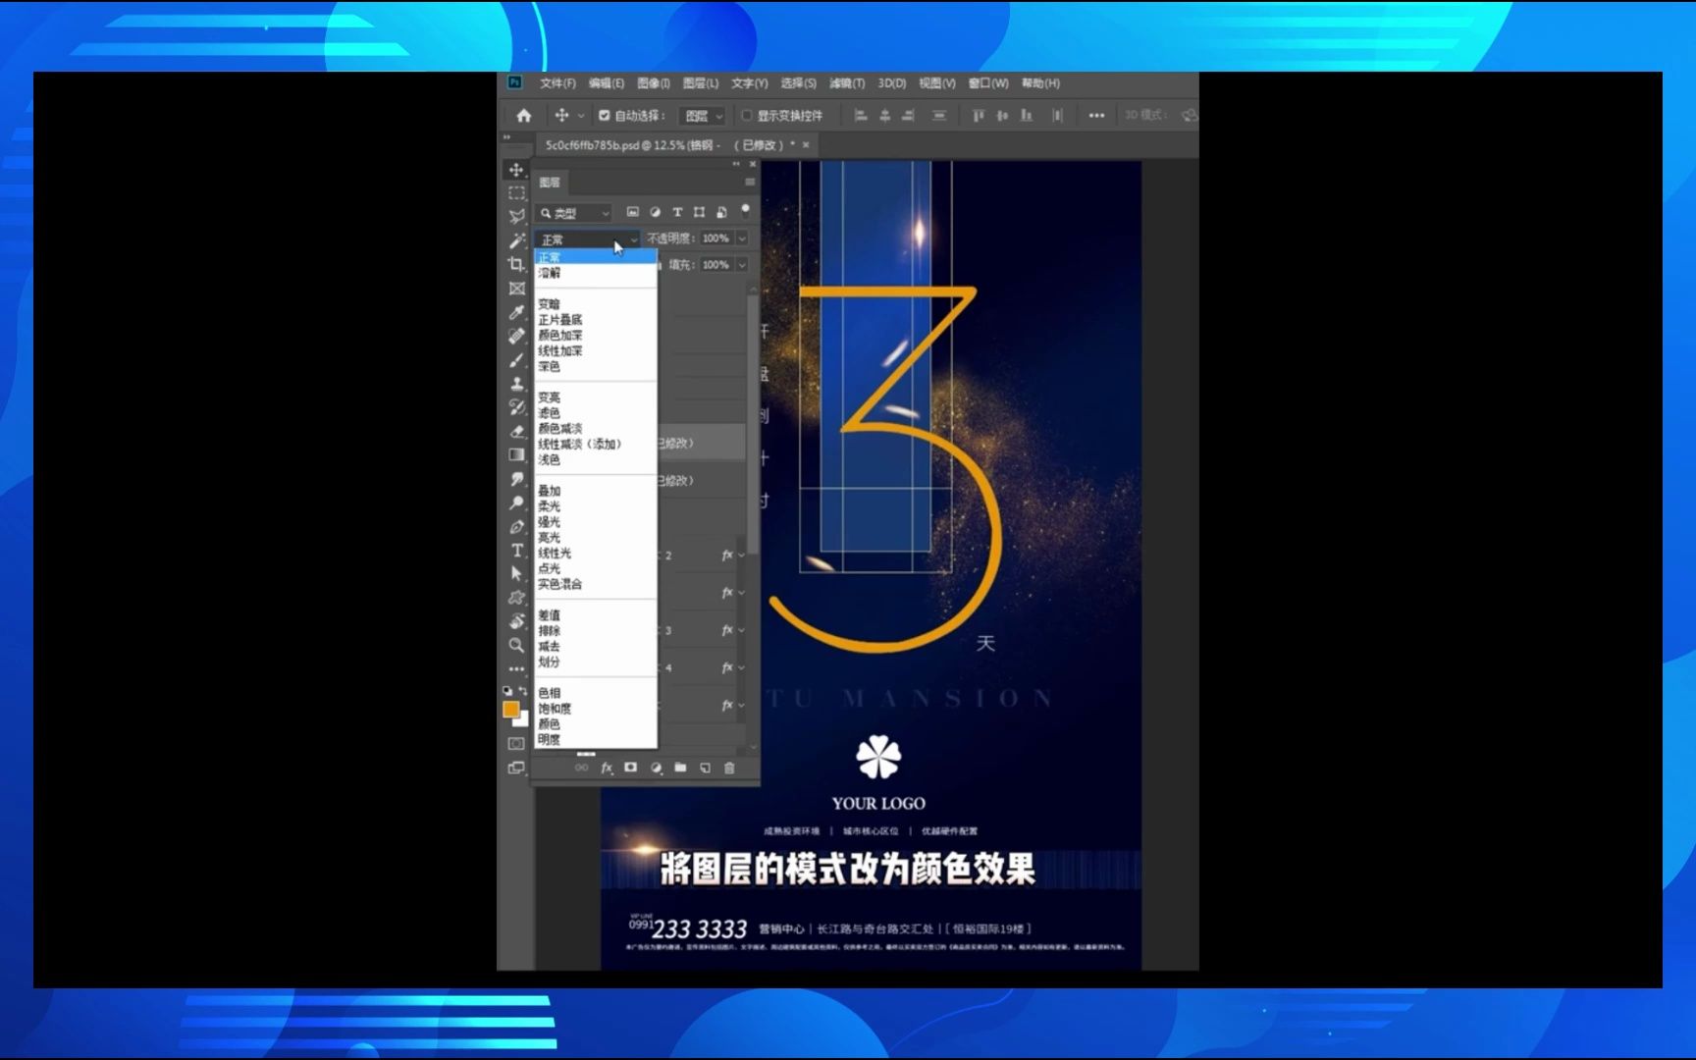Open the 类型 filter dropdown

point(575,213)
